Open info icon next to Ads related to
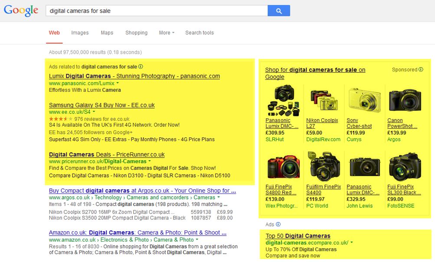This screenshot has height=262, width=435. [141, 66]
